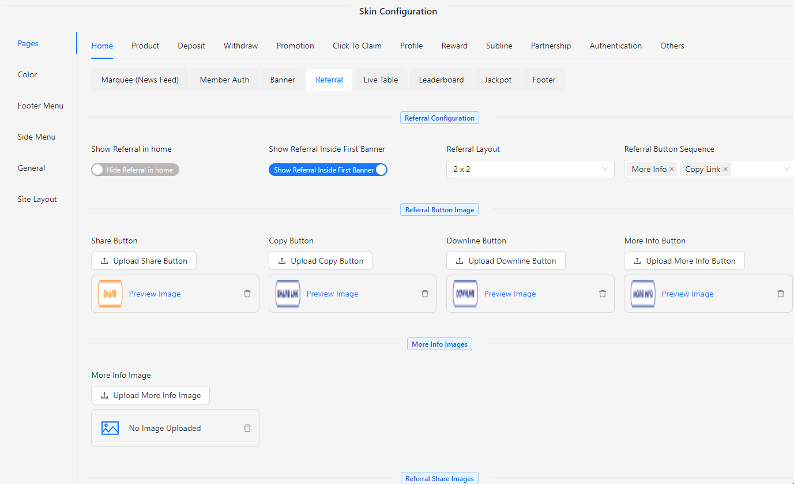
Task: Click trash icon beside No Image Uploaded
Action: [x=247, y=428]
